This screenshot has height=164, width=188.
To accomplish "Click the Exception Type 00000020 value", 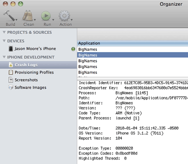I will [x=124, y=148].
